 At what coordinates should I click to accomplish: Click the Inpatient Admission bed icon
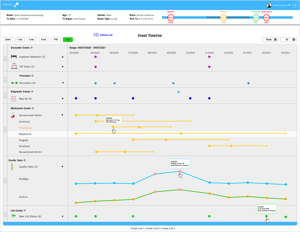14,56
